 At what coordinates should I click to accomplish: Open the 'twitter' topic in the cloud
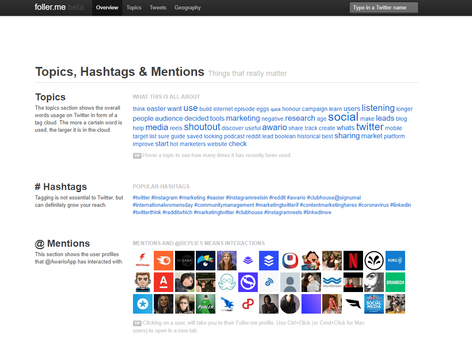pos(370,127)
